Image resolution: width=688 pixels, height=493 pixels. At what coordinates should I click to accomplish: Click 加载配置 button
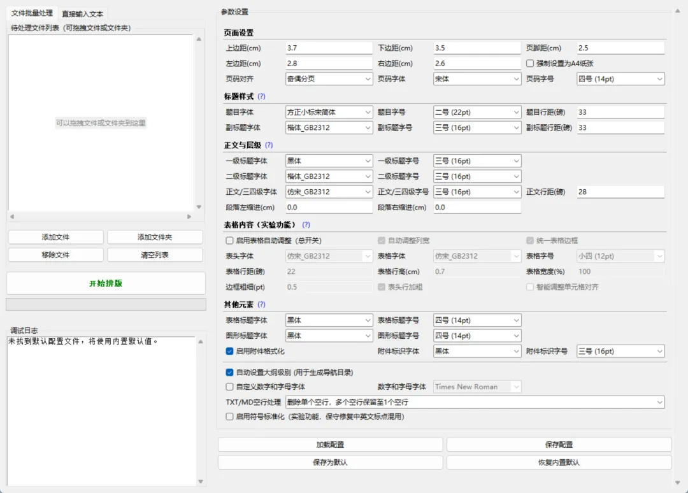click(x=331, y=445)
